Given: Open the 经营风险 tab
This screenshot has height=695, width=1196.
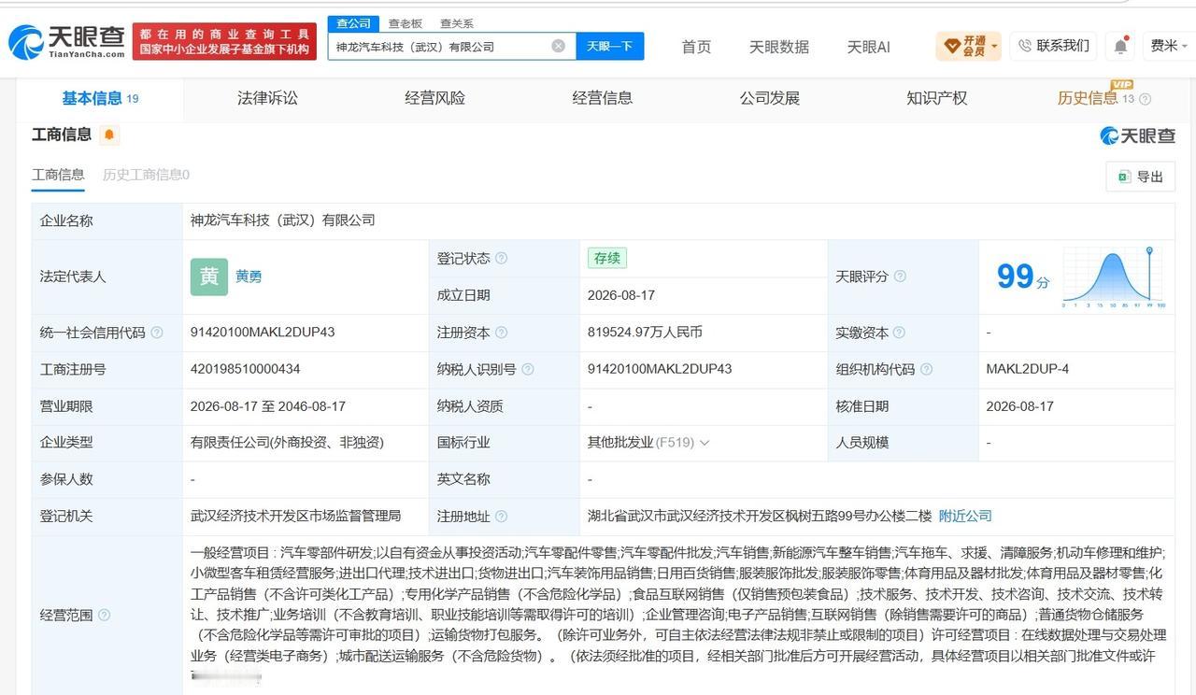Looking at the screenshot, I should (434, 98).
